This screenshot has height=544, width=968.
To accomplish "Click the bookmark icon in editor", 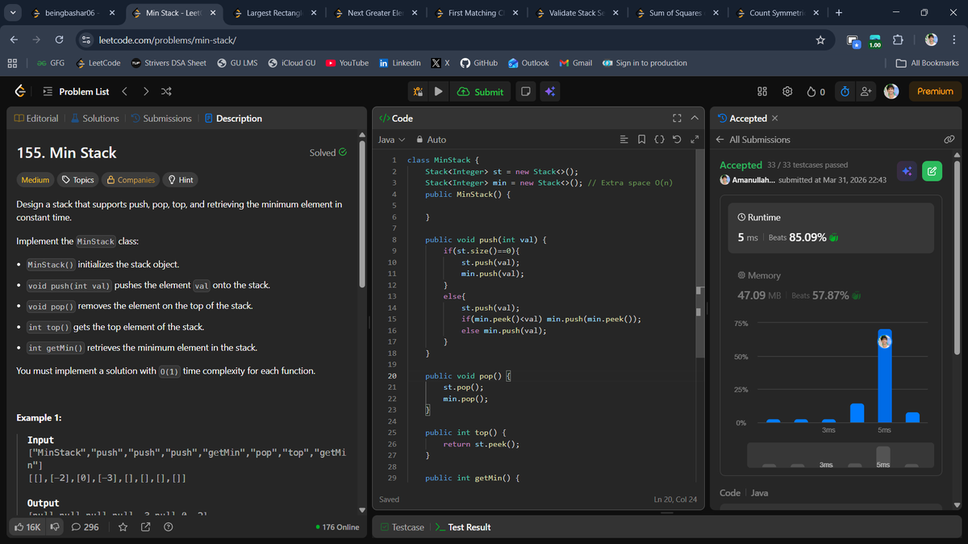I will coord(641,140).
